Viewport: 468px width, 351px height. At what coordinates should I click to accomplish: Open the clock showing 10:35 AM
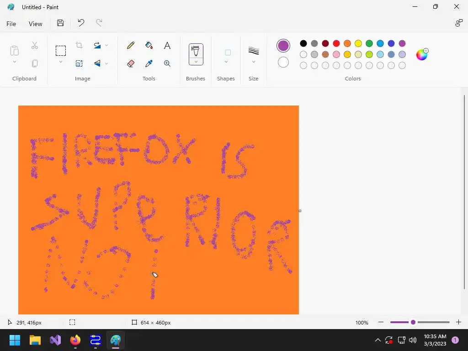pyautogui.click(x=435, y=340)
